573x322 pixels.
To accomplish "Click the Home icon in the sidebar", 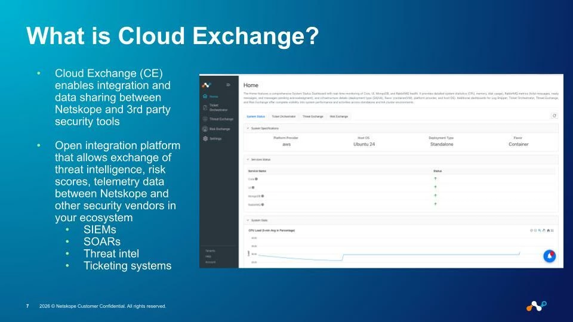I will (x=205, y=97).
